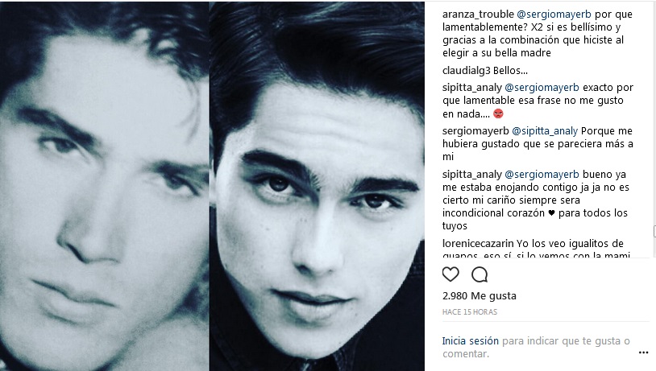Click @sergiomayerb mention in aranza_trouble comment
Screen dimensions: 656x371
pos(554,14)
